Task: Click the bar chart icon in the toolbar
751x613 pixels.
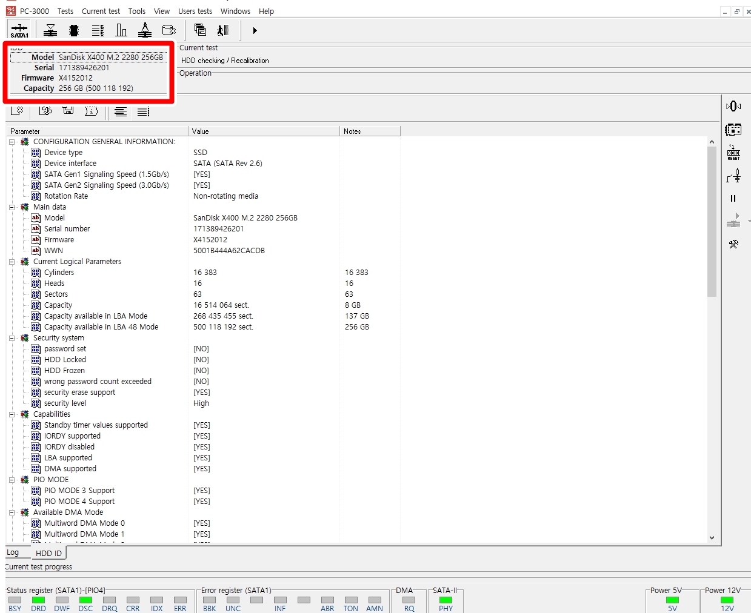Action: coord(121,30)
